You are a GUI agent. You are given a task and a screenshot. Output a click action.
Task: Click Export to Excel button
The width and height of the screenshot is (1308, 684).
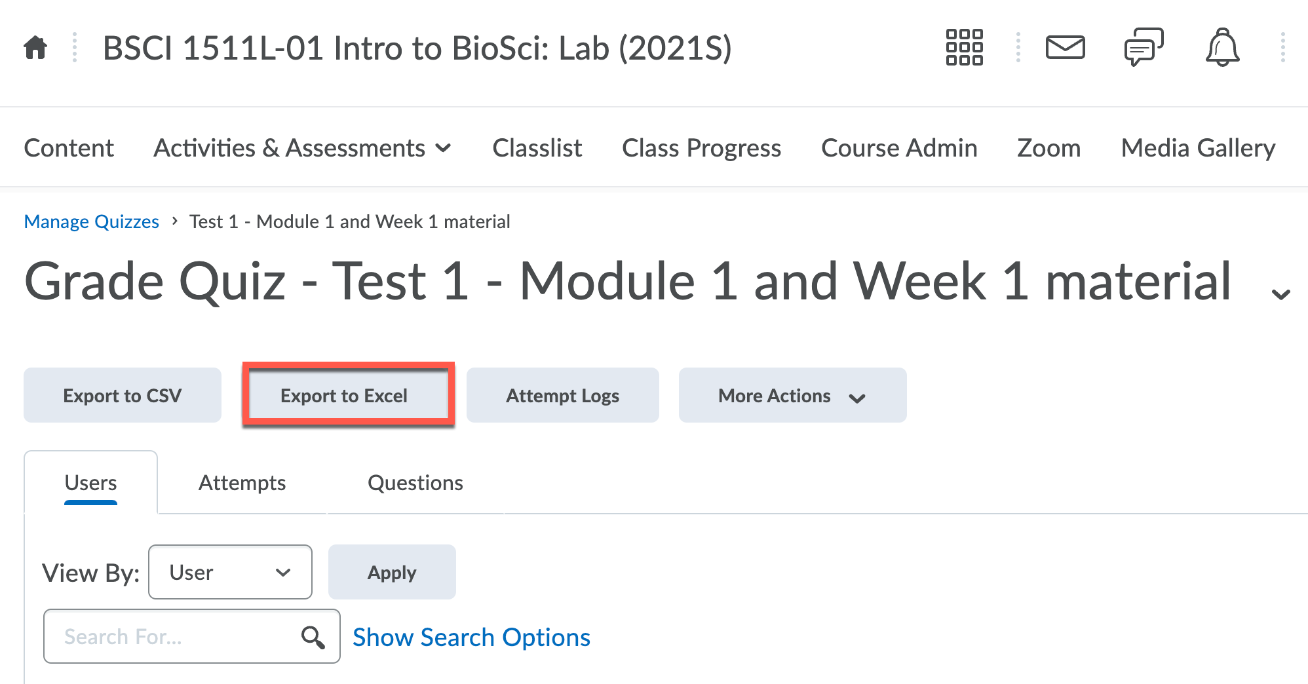coord(344,396)
